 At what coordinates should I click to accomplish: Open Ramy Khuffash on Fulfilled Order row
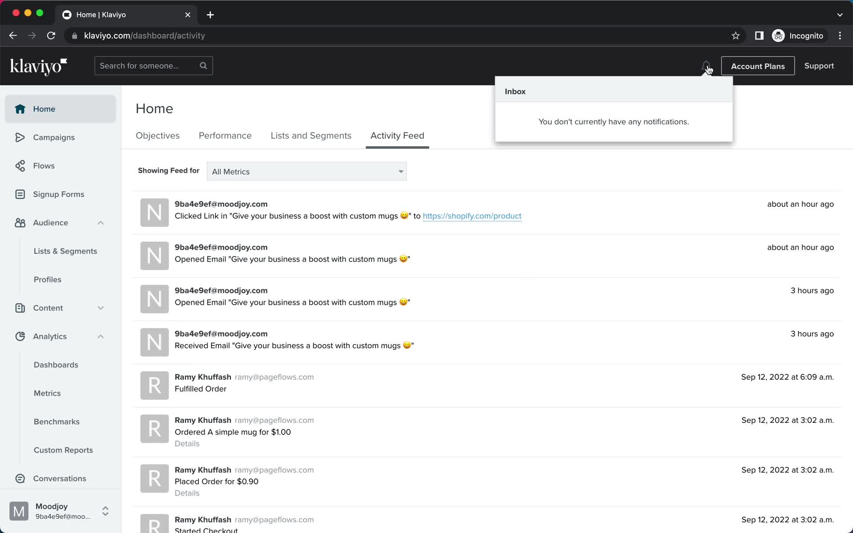point(203,377)
